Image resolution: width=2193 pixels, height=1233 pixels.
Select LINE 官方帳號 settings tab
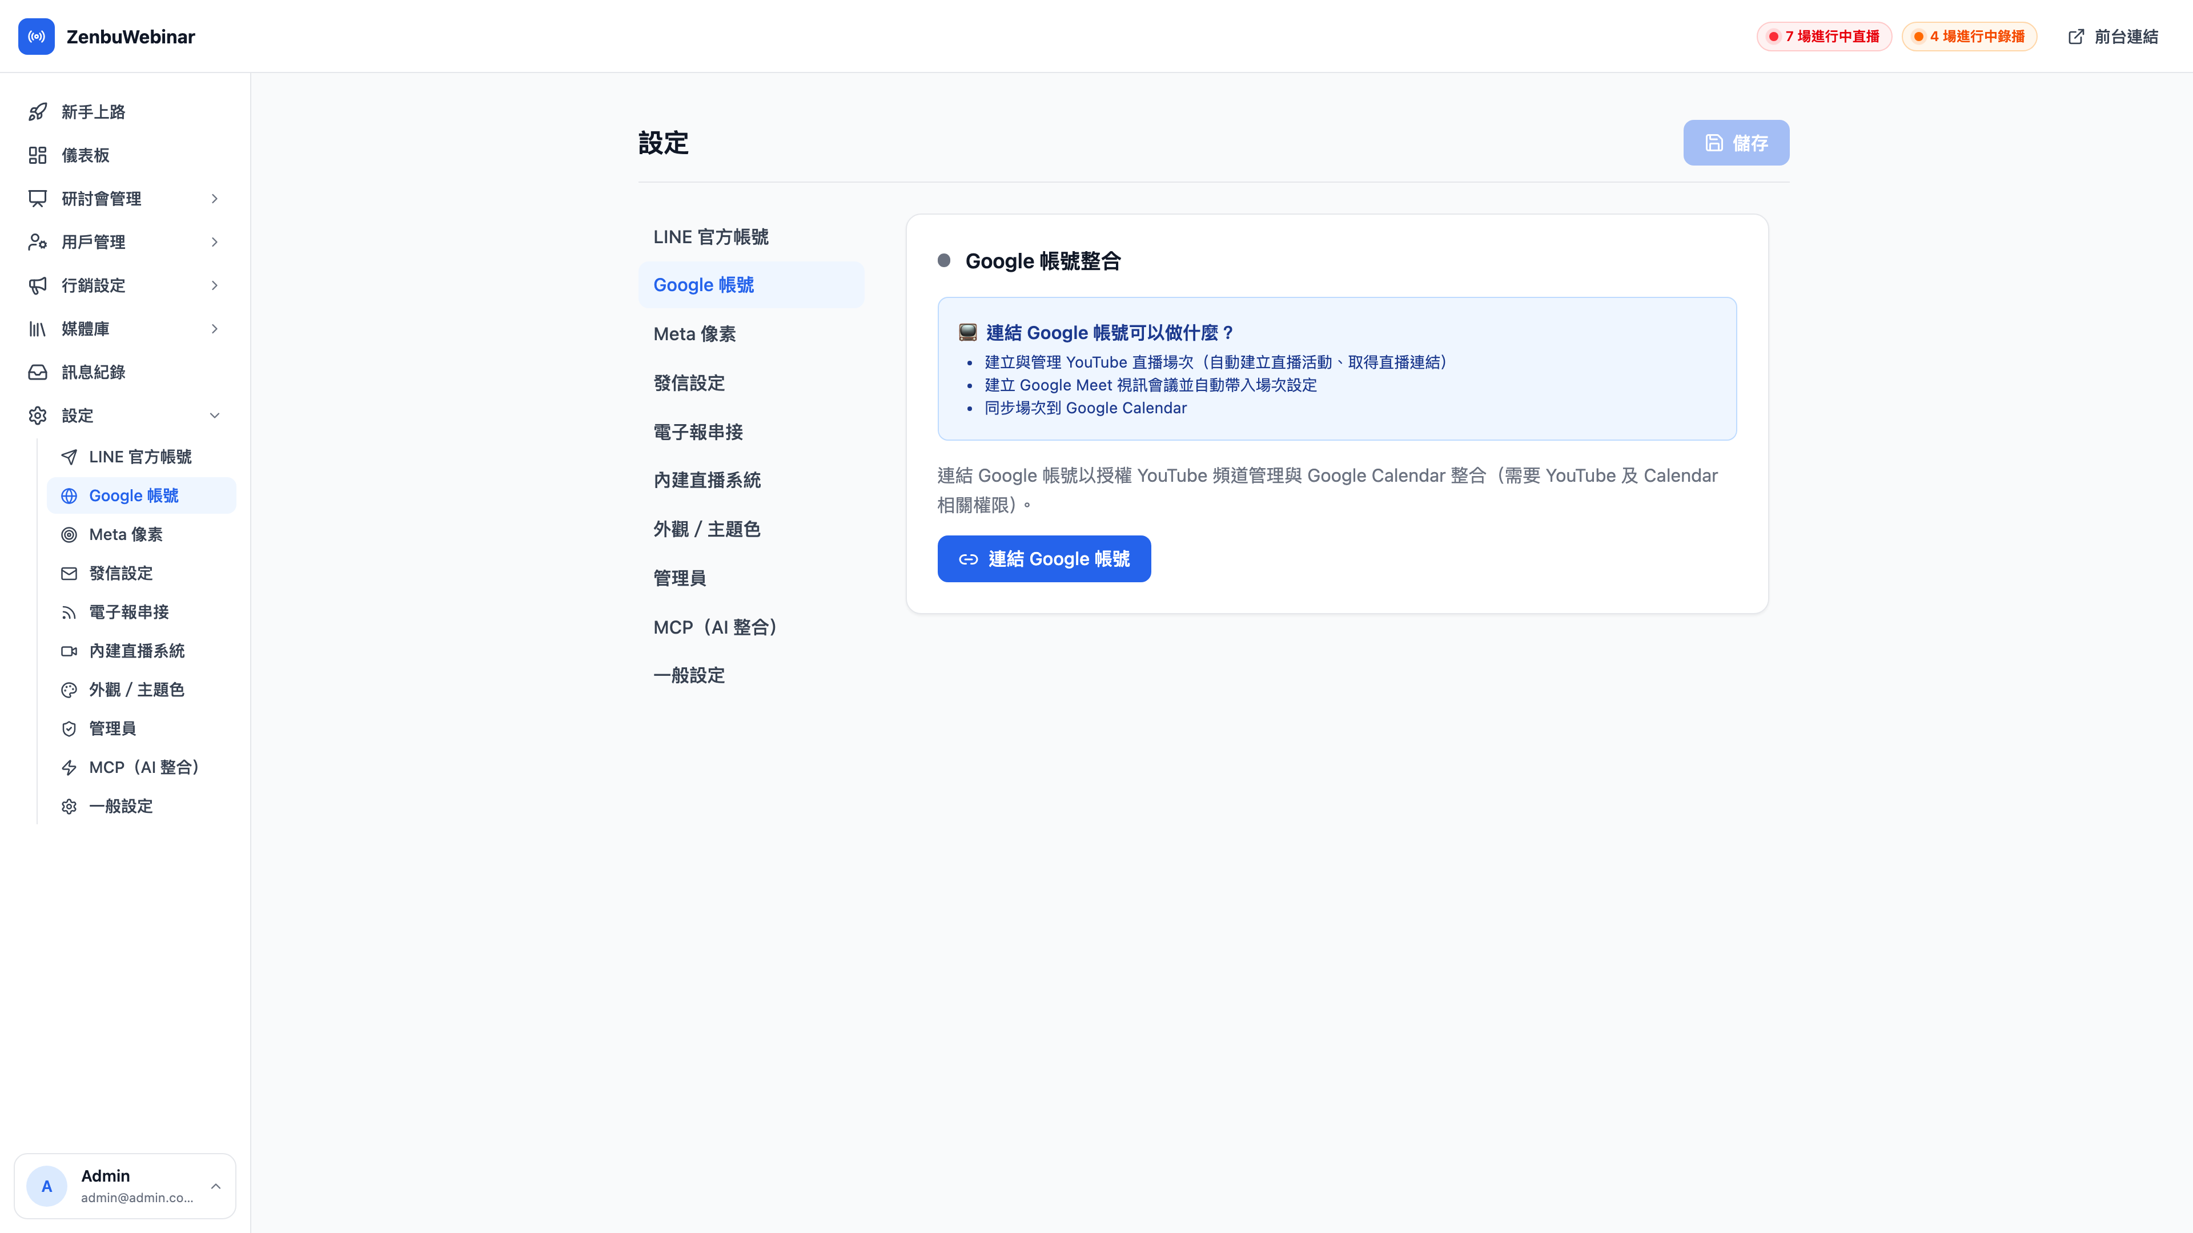(752, 237)
